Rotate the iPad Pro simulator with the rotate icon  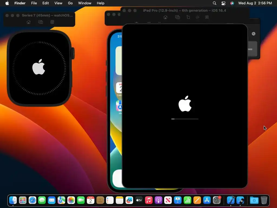(x=188, y=17)
